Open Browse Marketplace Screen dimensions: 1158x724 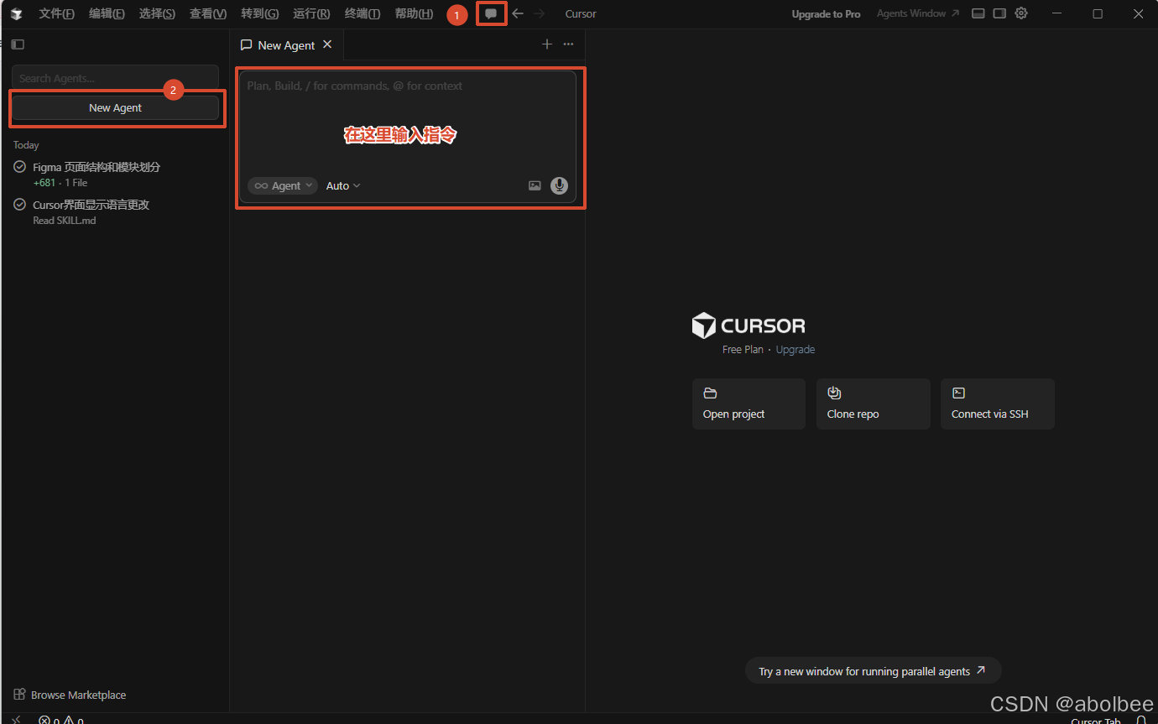(70, 695)
